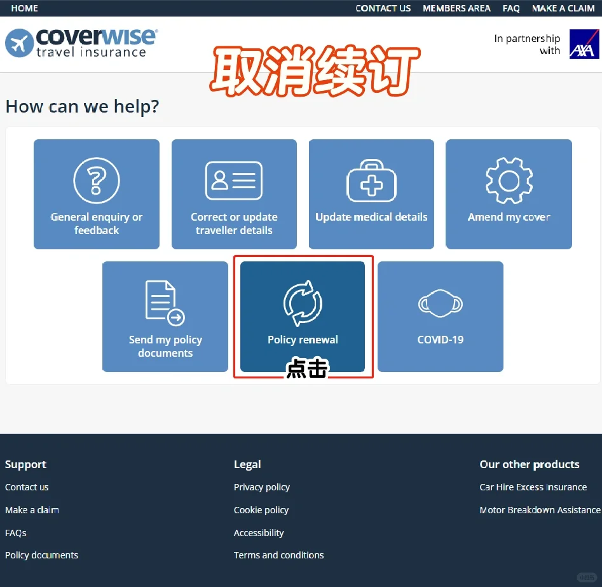Click the "In partnership with" text
The height and width of the screenshot is (587, 602).
pos(527,45)
